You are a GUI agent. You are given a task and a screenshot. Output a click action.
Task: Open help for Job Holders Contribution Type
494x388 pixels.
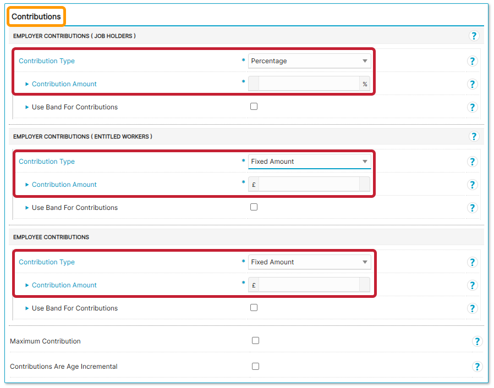[x=472, y=61]
